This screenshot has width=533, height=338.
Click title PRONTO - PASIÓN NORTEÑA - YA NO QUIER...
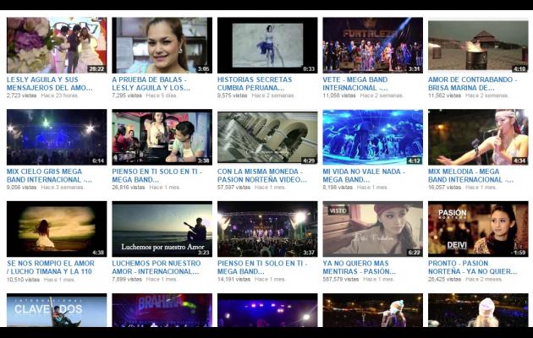473,267
